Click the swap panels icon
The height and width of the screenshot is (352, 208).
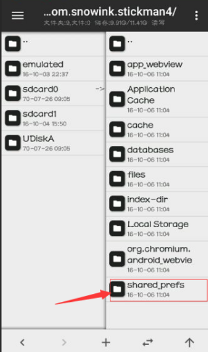coord(148,342)
